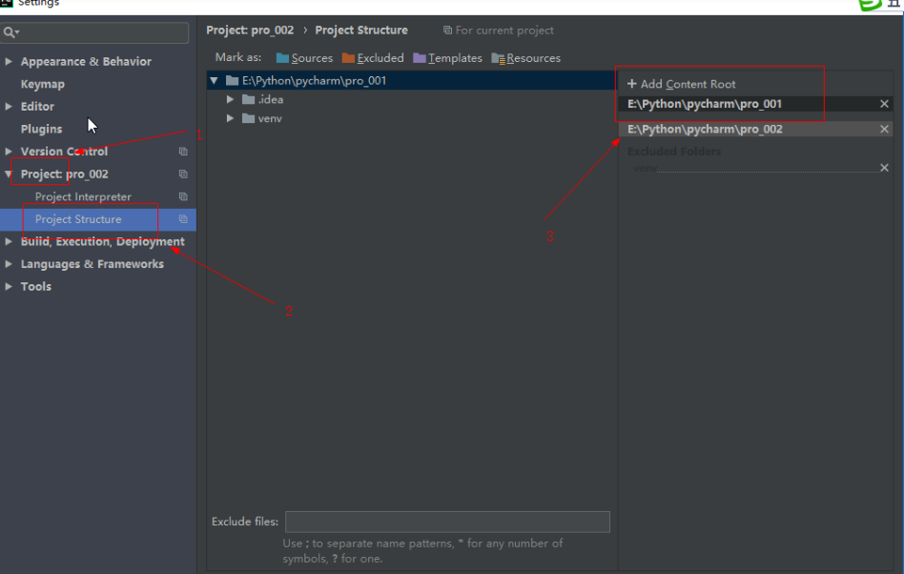Click per-project icon beside Version Control
The image size is (904, 574).
pos(183,151)
